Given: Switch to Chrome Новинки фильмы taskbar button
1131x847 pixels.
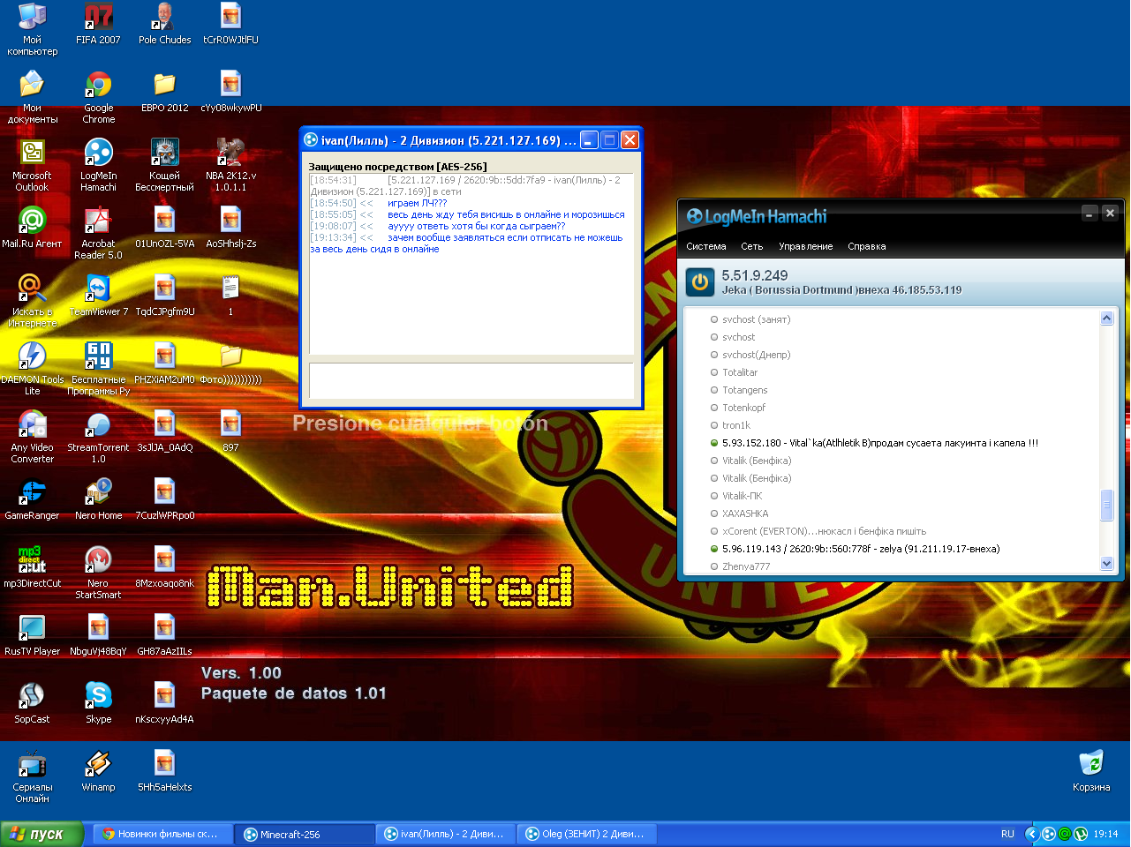Looking at the screenshot, I should [x=163, y=834].
